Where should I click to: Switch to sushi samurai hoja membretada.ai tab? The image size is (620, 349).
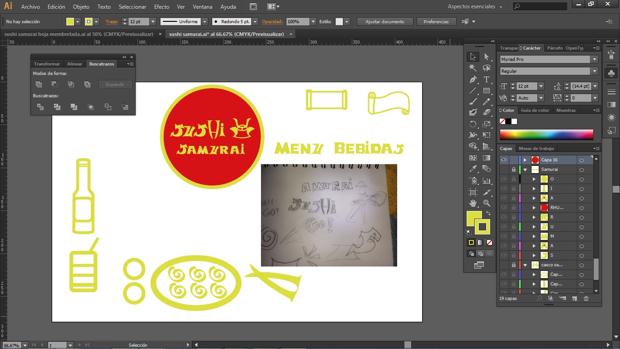(79, 34)
